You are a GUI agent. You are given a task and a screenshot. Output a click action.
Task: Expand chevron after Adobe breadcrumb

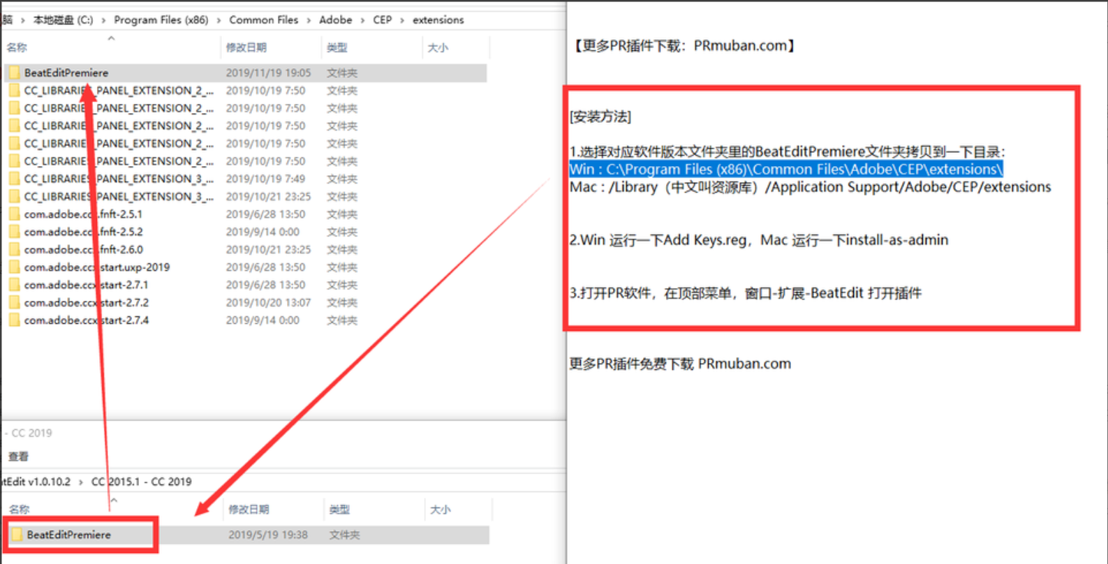click(362, 20)
